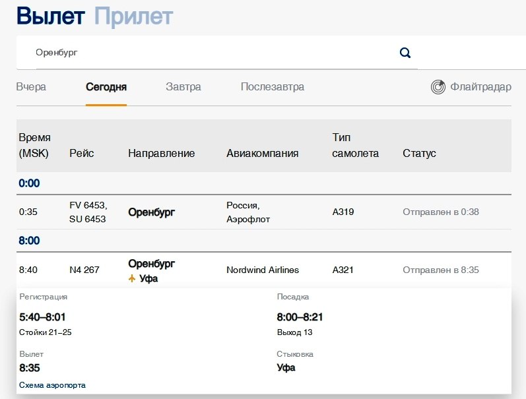Click the Отправлен в 8:35 status text
Screen dimensions: 526x399
click(x=441, y=270)
